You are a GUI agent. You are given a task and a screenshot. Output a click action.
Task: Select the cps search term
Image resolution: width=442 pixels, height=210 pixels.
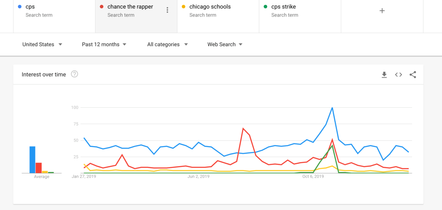point(30,7)
